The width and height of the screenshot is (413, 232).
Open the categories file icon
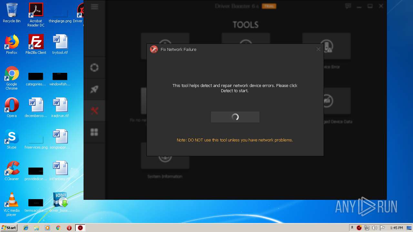(x=36, y=79)
